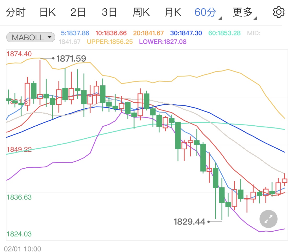This screenshot has height=252, width=294.
Task: Click the MA10 value 10:1836.66
Action: click(111, 33)
